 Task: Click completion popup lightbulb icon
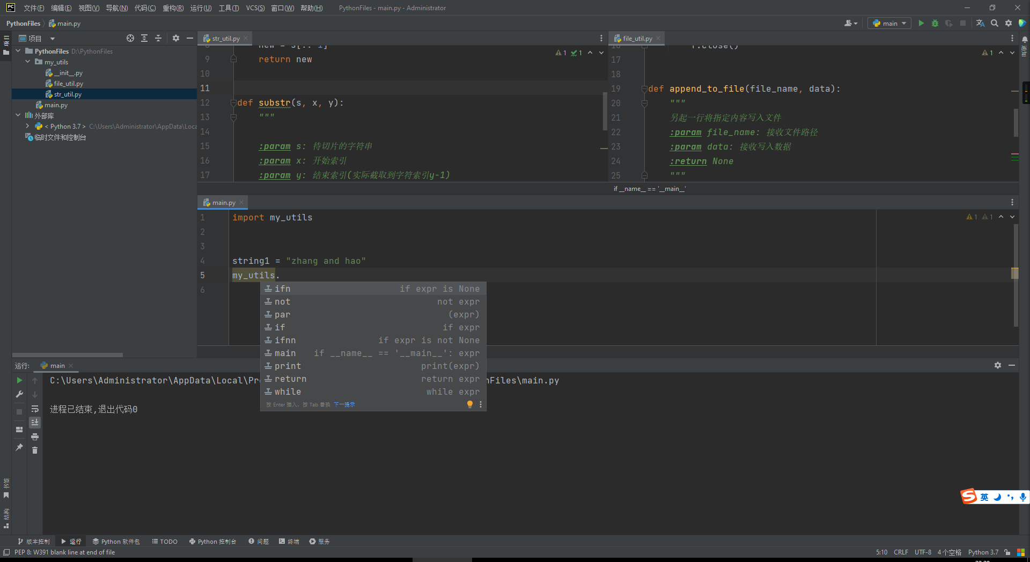point(470,404)
